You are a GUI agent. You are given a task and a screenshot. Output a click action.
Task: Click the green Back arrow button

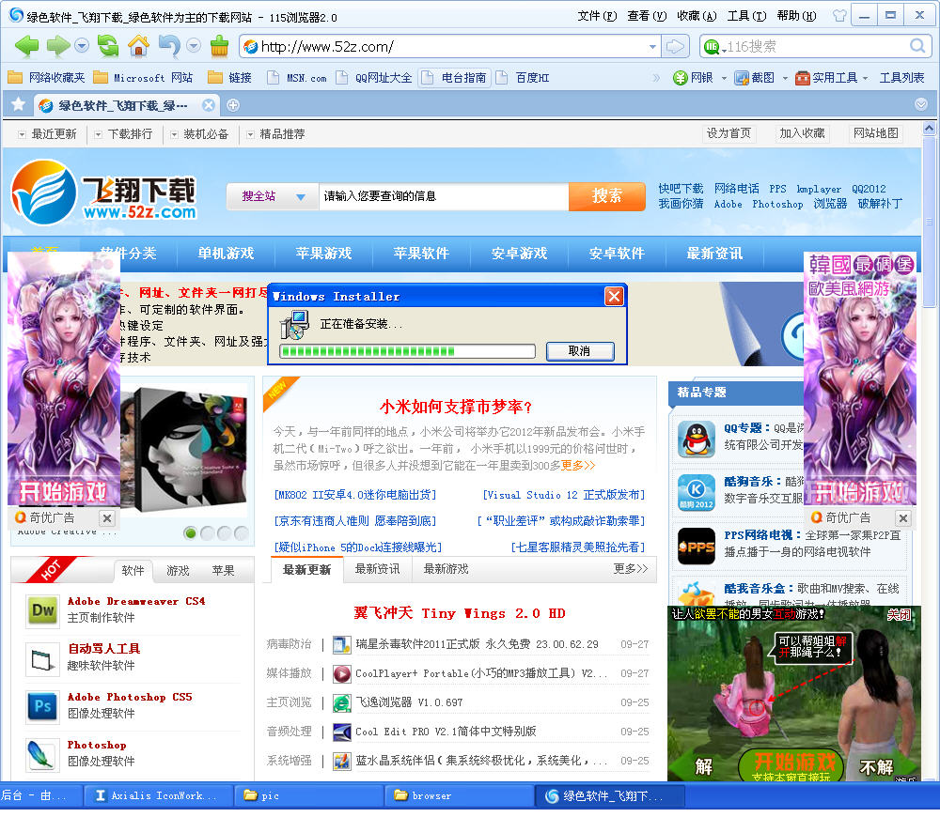coord(26,46)
